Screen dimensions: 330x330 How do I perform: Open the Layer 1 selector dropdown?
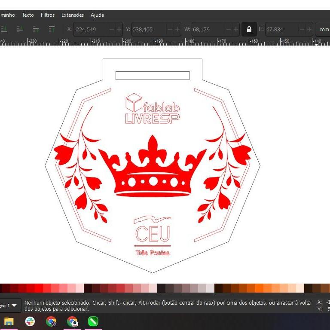pos(10,305)
